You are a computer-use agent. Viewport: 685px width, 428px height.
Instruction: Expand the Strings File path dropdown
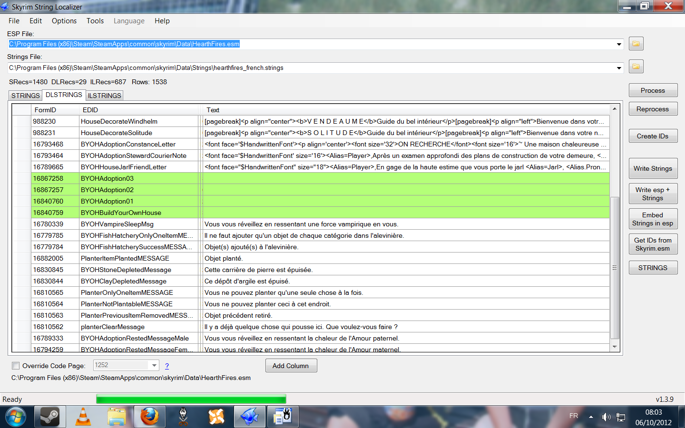(x=619, y=68)
